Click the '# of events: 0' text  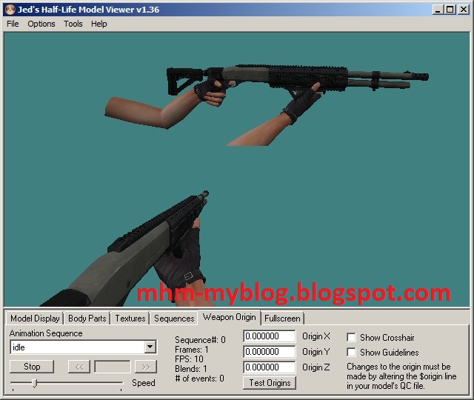[199, 379]
